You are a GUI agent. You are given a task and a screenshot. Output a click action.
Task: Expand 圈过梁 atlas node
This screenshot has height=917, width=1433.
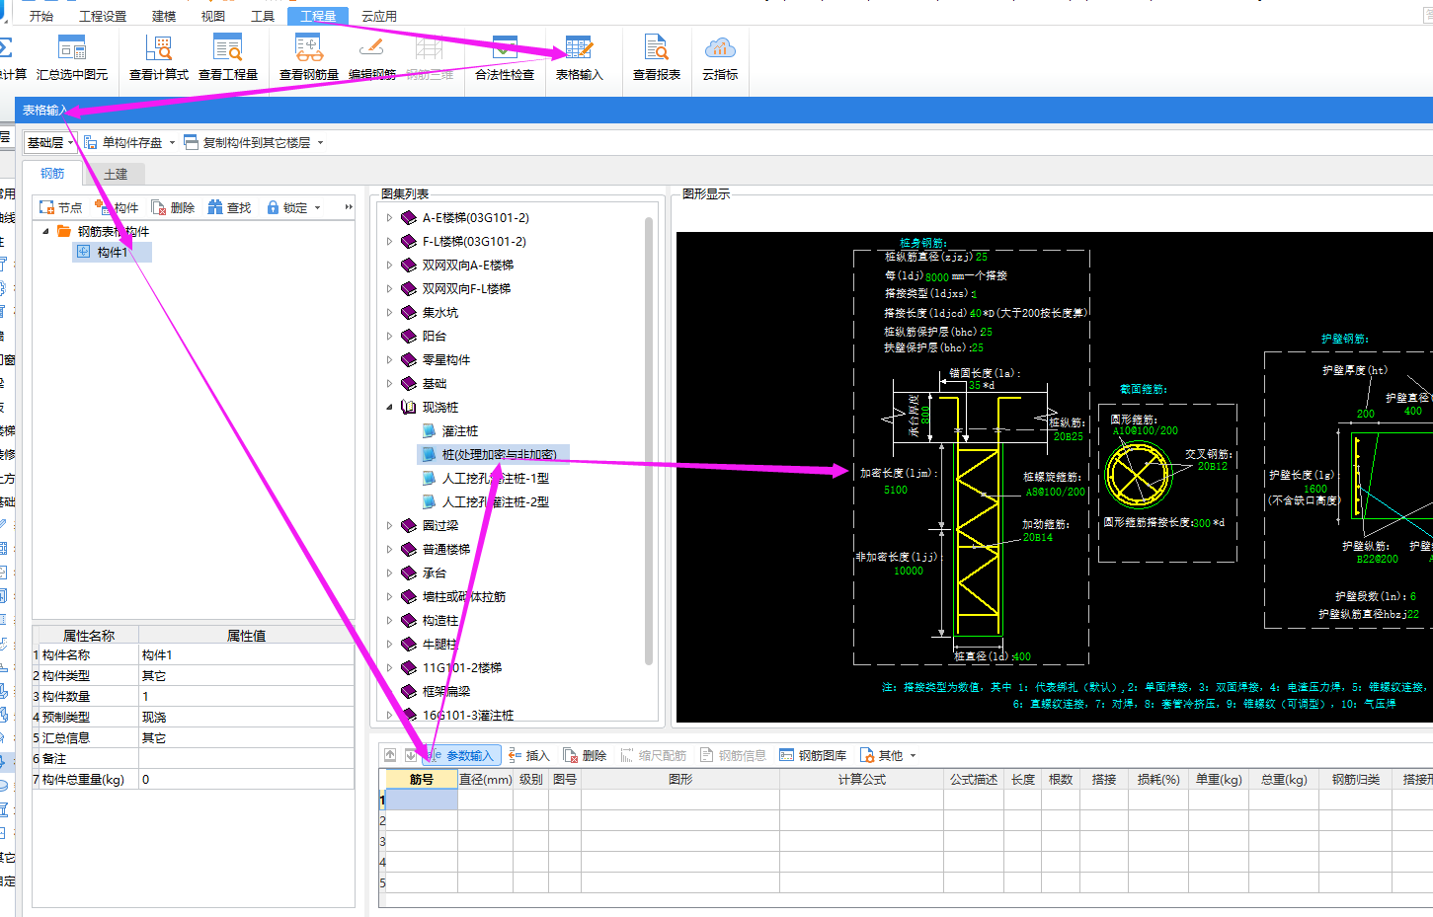tap(389, 525)
